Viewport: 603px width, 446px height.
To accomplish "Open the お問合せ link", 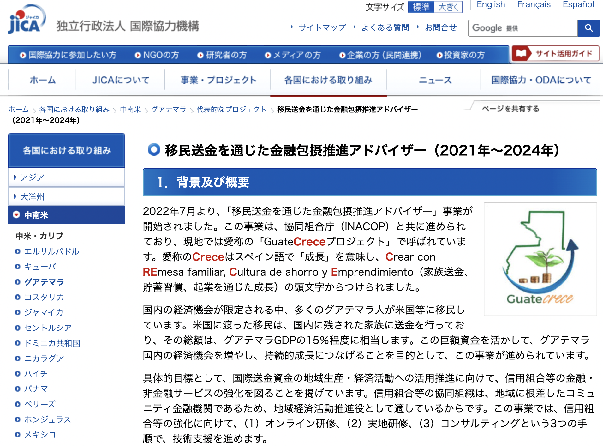I will pyautogui.click(x=441, y=27).
